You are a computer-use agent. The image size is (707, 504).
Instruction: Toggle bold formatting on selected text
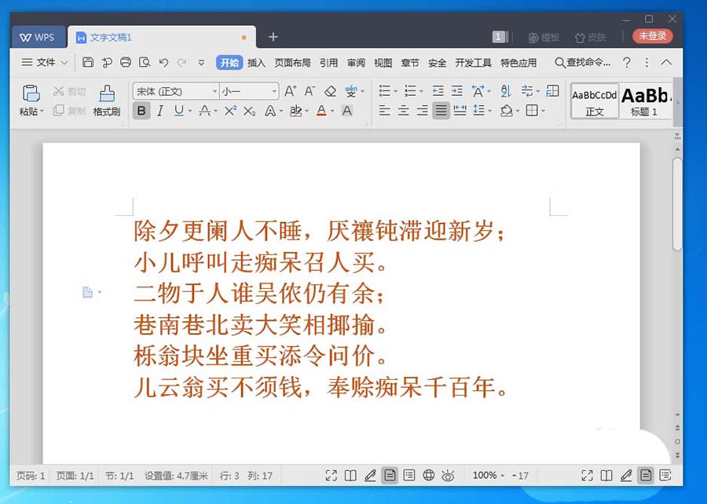(x=142, y=111)
